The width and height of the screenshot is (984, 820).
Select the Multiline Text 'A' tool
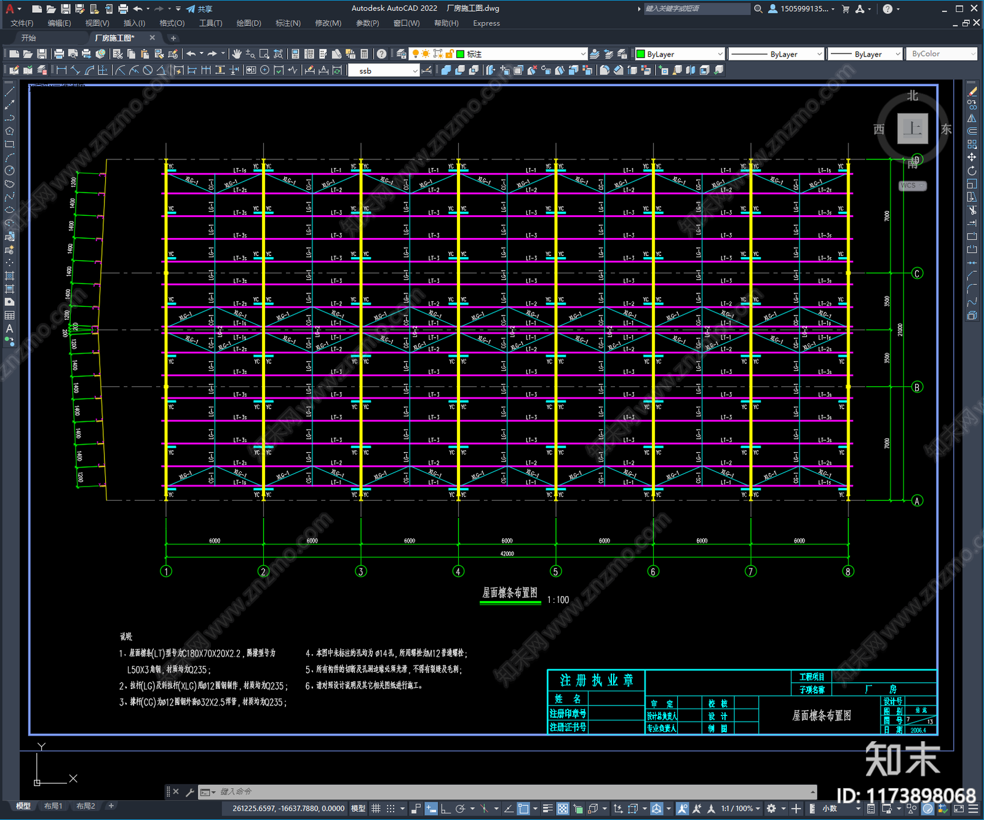pyautogui.click(x=9, y=328)
